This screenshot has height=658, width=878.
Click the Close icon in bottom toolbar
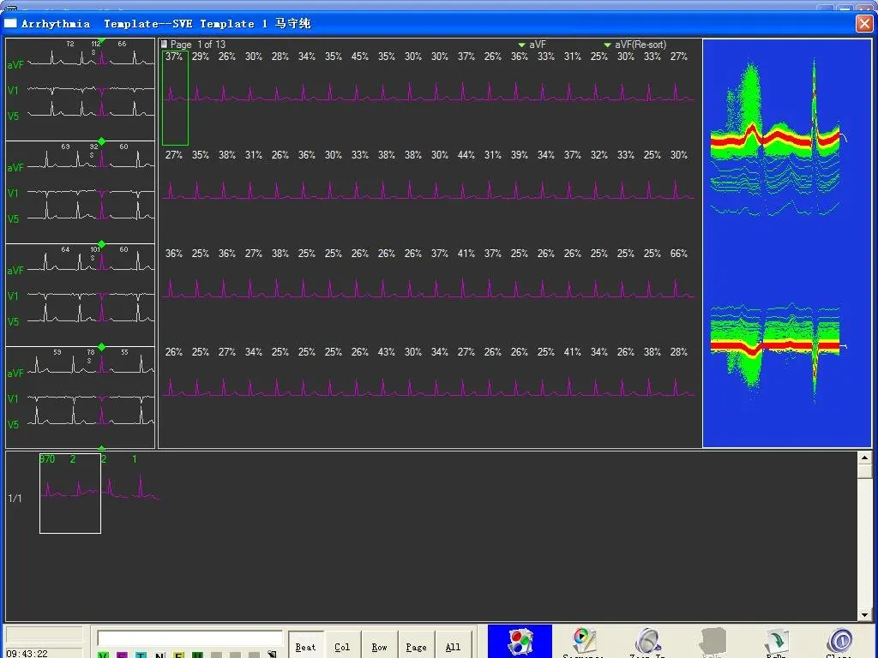[839, 642]
